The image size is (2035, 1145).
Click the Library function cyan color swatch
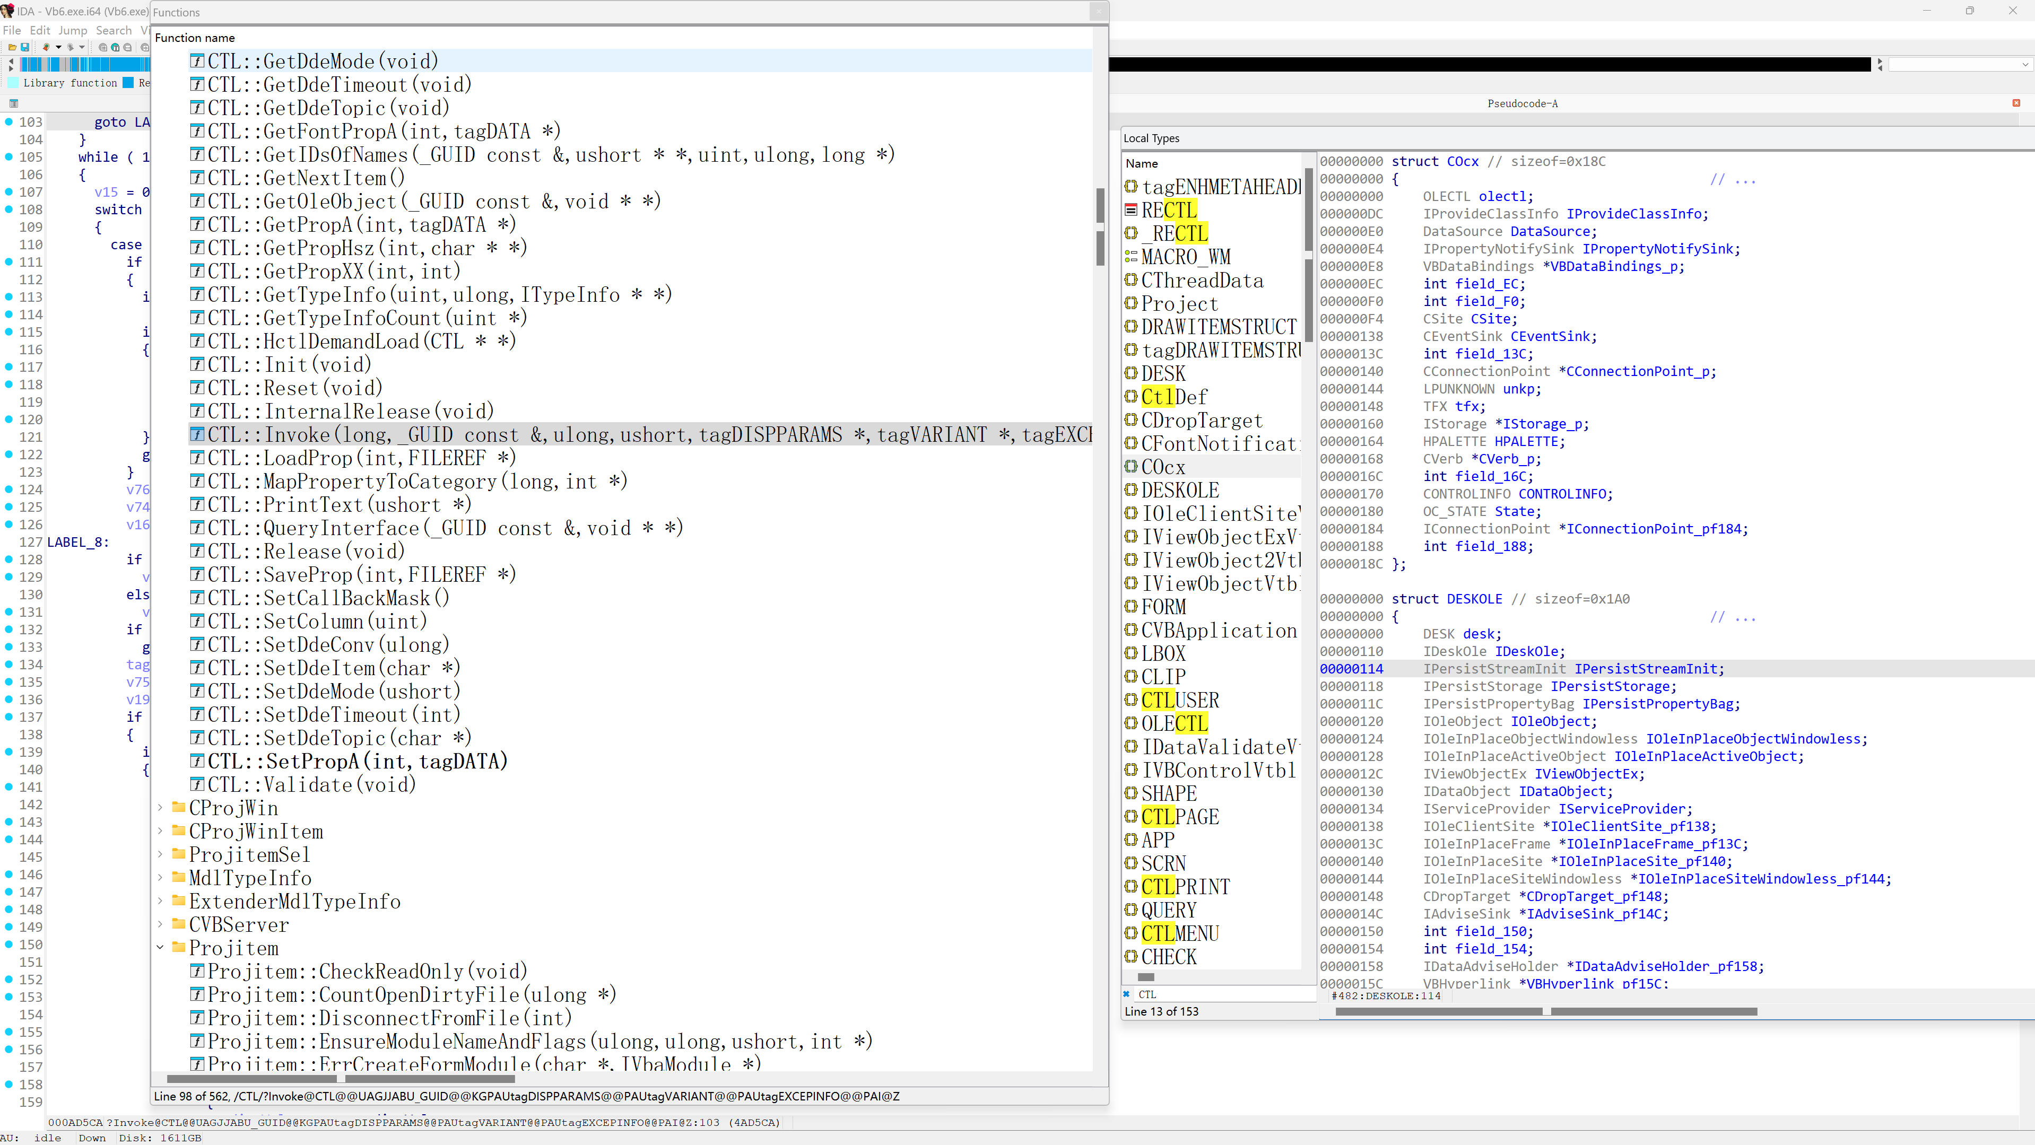[x=13, y=83]
